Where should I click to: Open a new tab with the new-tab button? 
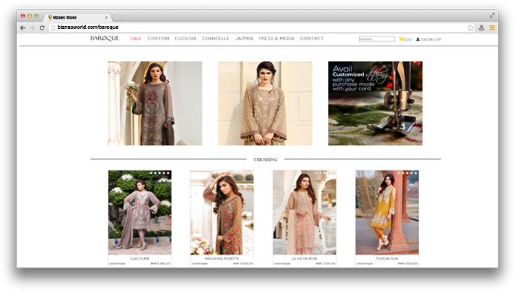point(117,17)
